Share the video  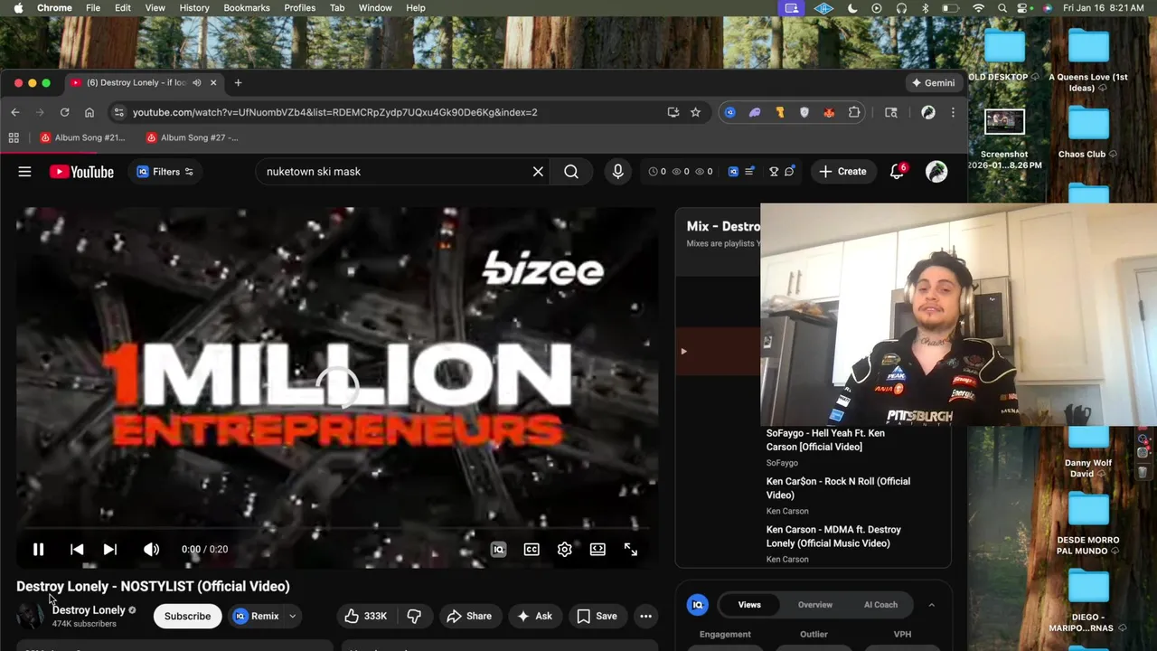tap(469, 616)
